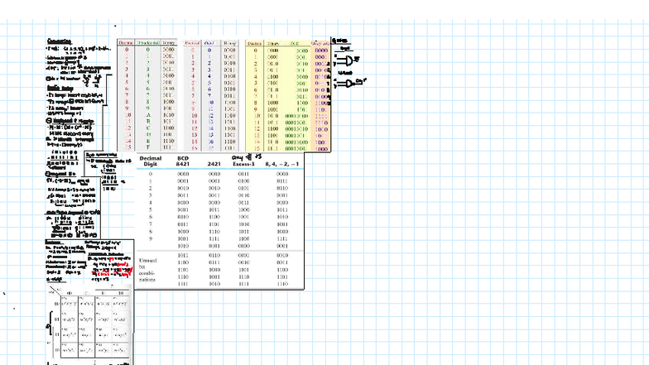Select the Decimal-Octal-Binary table image
649x365 pixels.
point(210,94)
